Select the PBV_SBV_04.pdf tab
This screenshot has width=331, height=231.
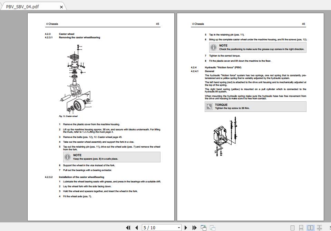(x=22, y=6)
